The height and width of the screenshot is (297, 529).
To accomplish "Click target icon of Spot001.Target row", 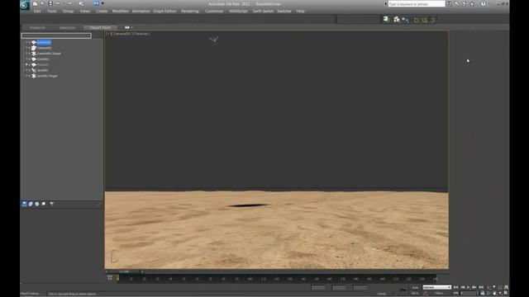I will (34, 76).
